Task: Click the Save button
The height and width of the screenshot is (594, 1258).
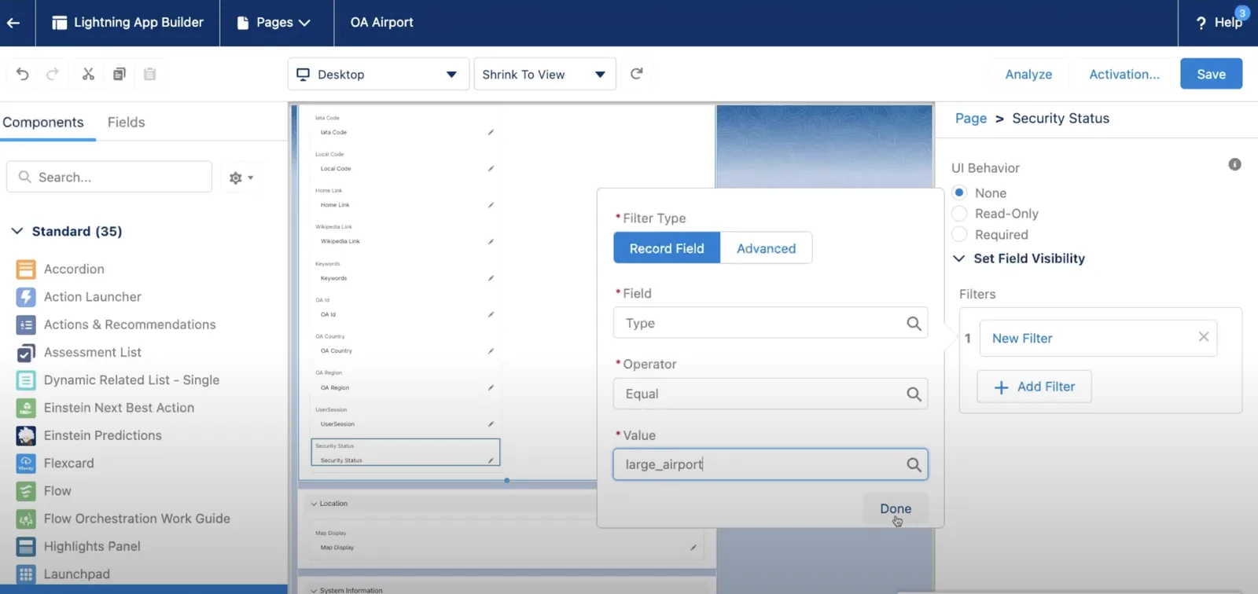Action: [1211, 74]
